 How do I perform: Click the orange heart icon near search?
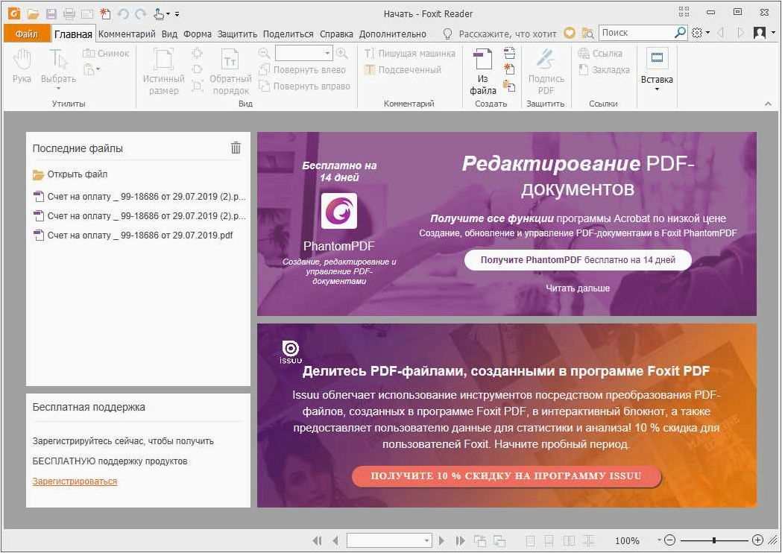[569, 33]
